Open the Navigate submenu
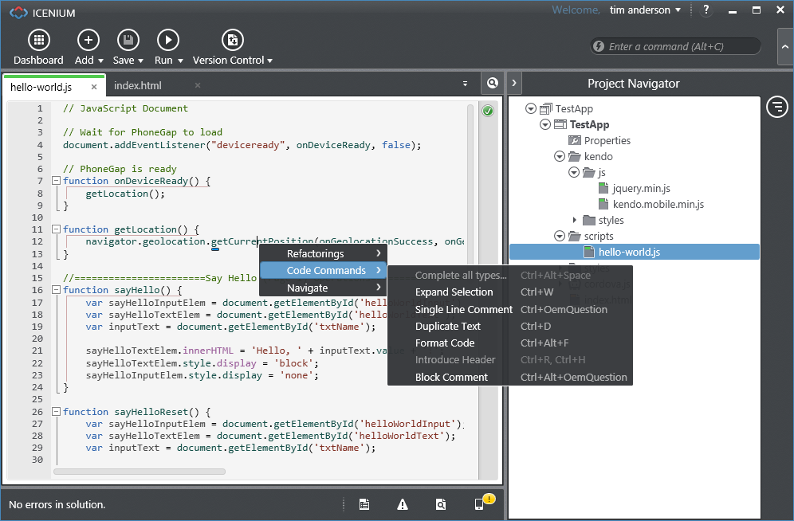The width and height of the screenshot is (794, 521). click(x=323, y=288)
